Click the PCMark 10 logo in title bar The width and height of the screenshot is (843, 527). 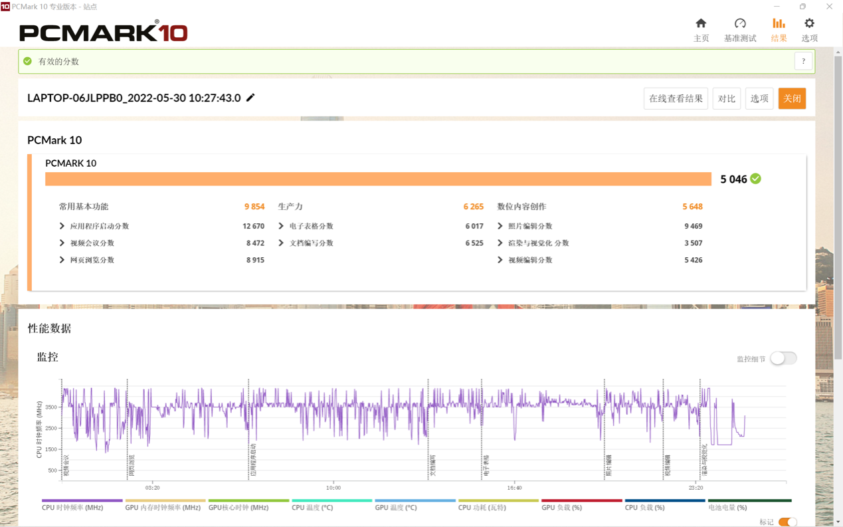pos(5,6)
